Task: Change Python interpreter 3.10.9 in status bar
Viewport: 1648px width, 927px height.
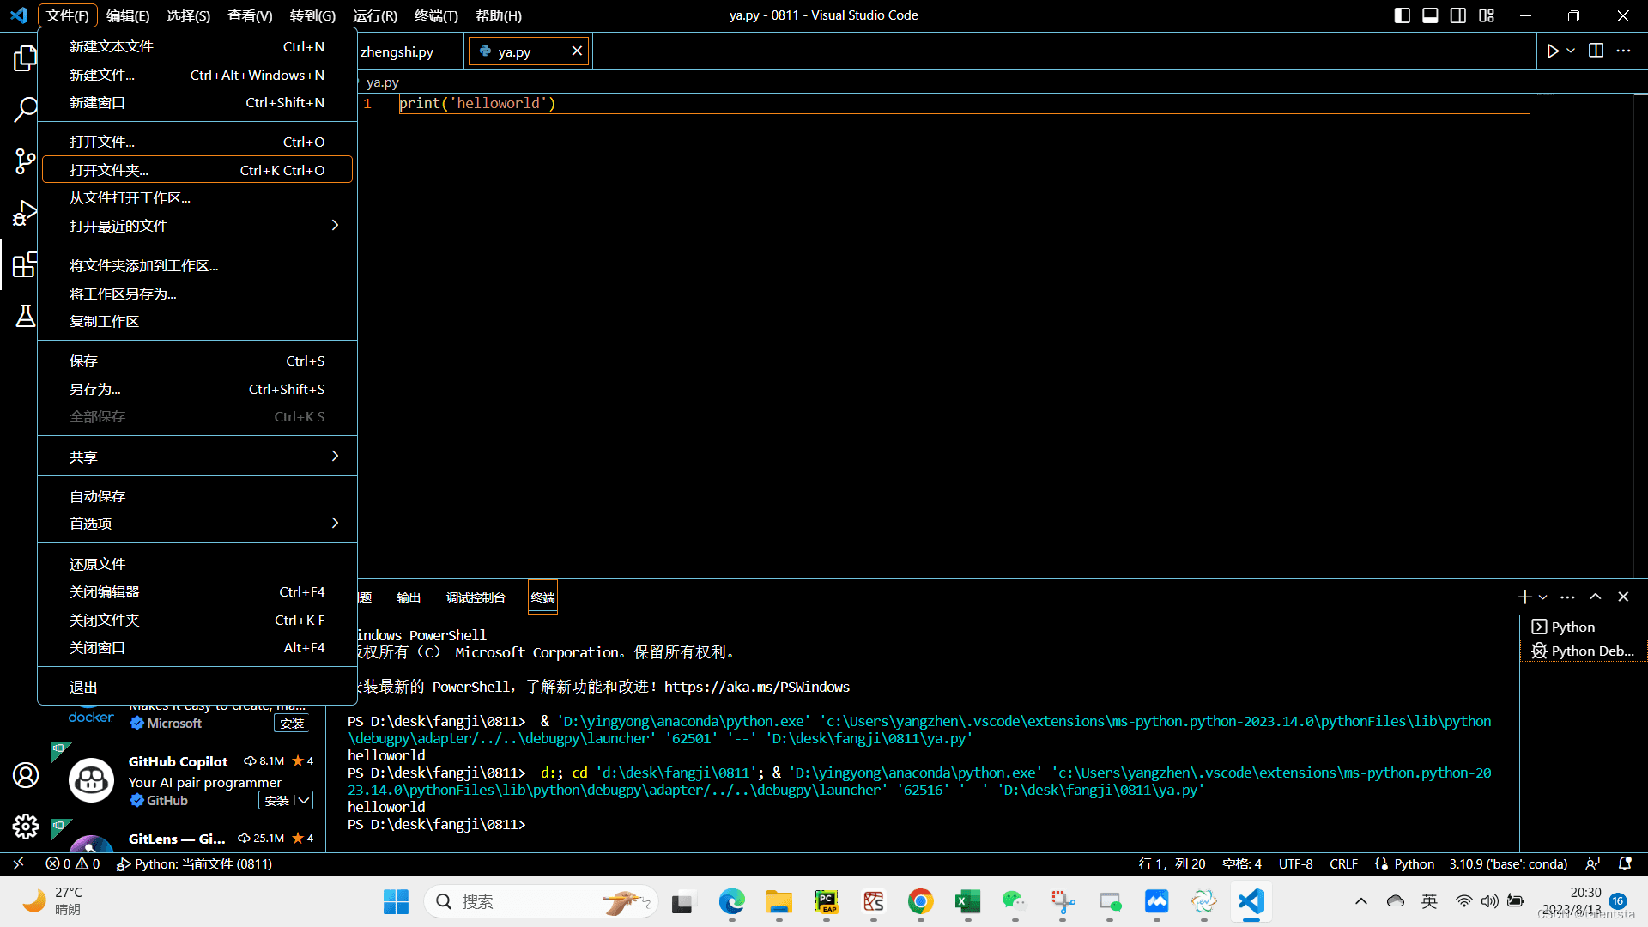Action: pos(1508,863)
